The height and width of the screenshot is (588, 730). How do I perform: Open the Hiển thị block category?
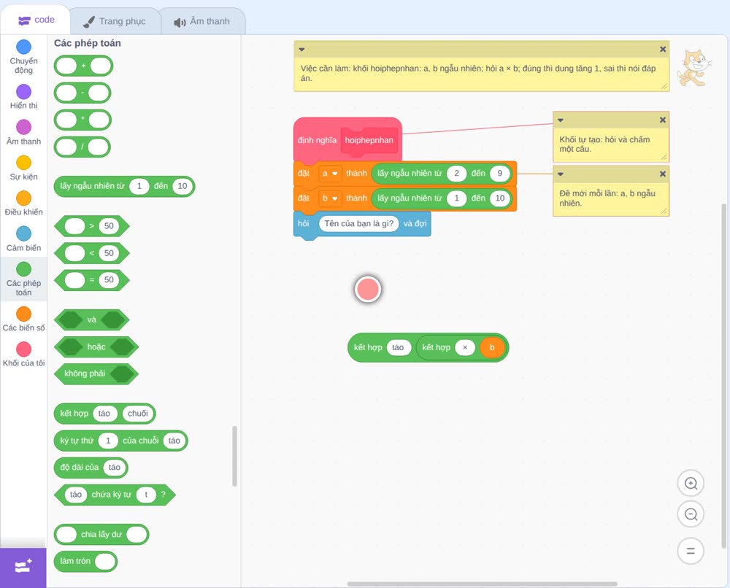click(x=23, y=97)
